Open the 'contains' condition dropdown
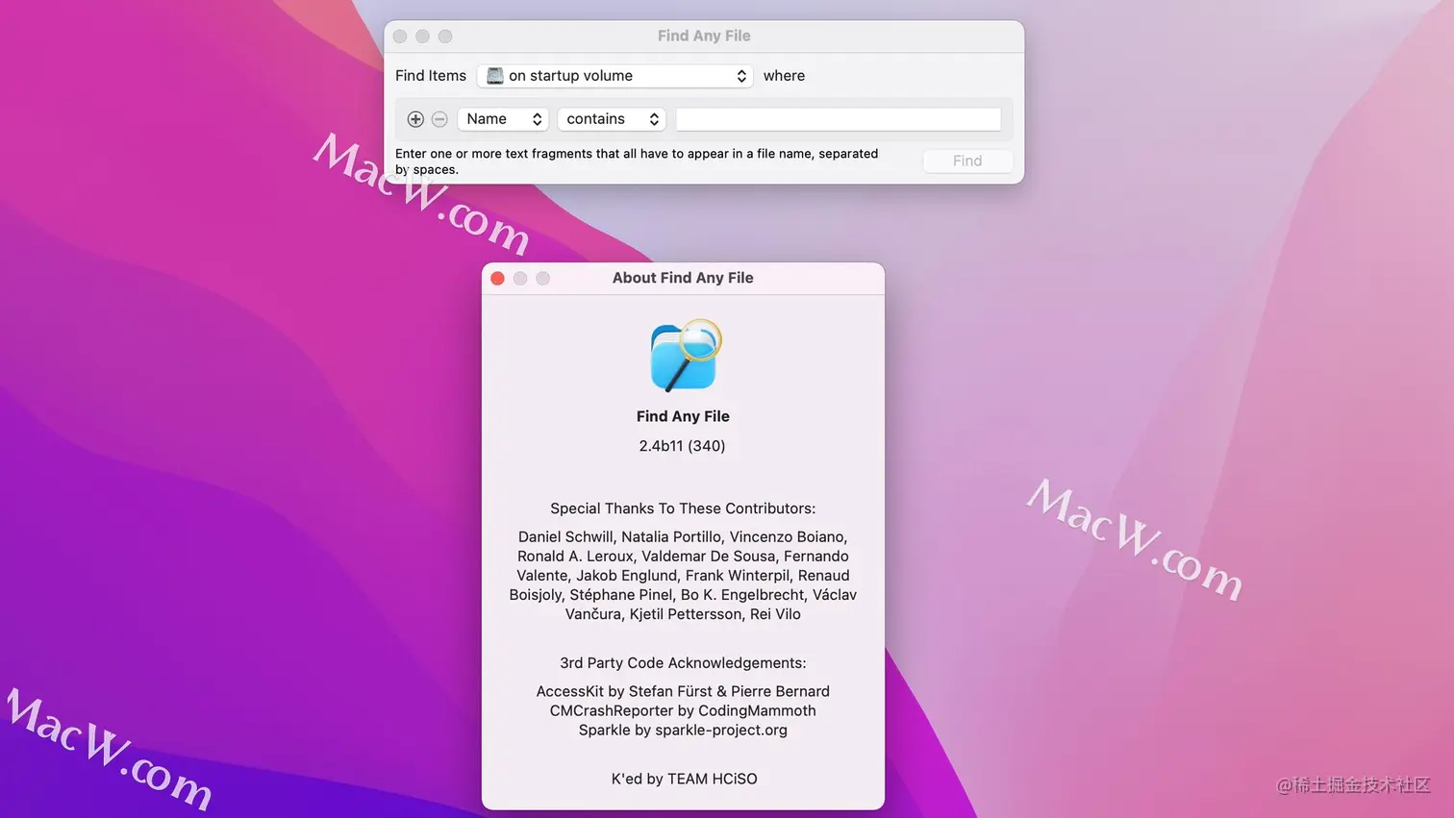Screen dimensions: 1454x818 [x=612, y=119]
